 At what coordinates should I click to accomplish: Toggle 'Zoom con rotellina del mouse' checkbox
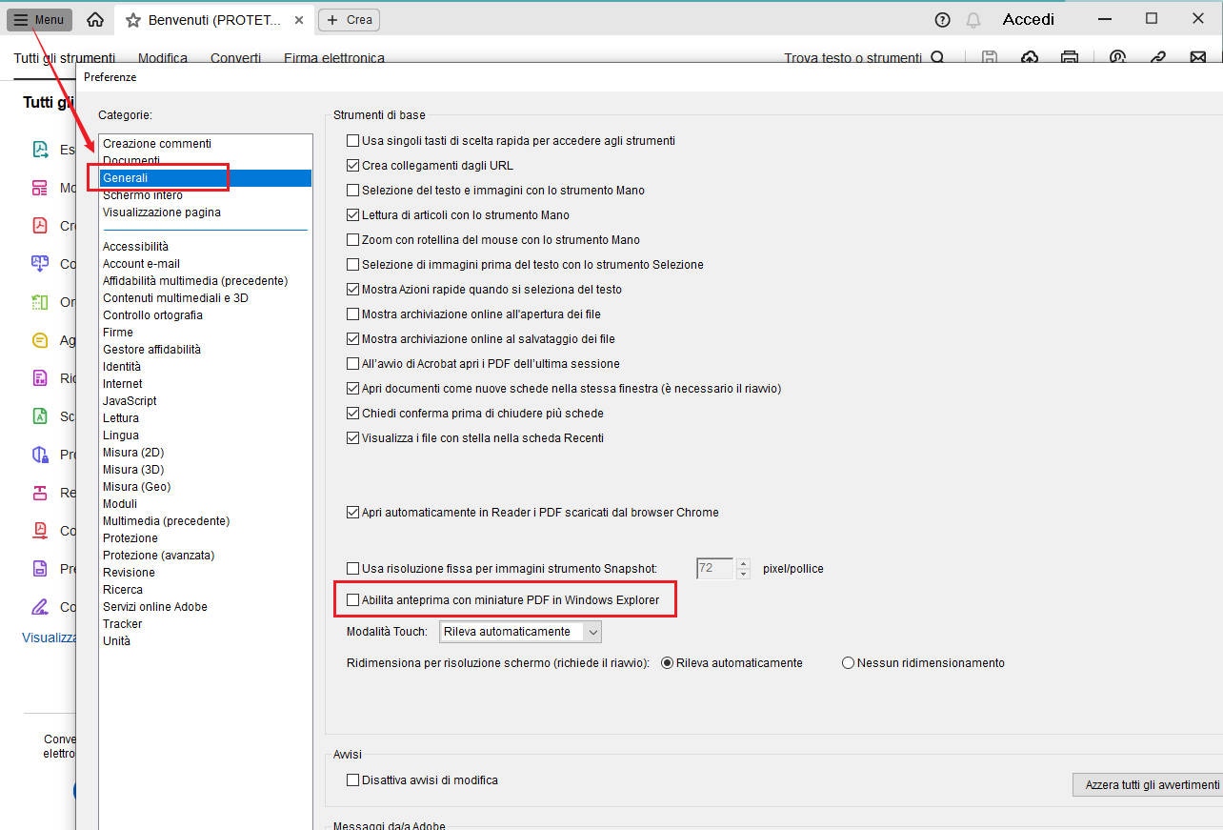click(353, 240)
